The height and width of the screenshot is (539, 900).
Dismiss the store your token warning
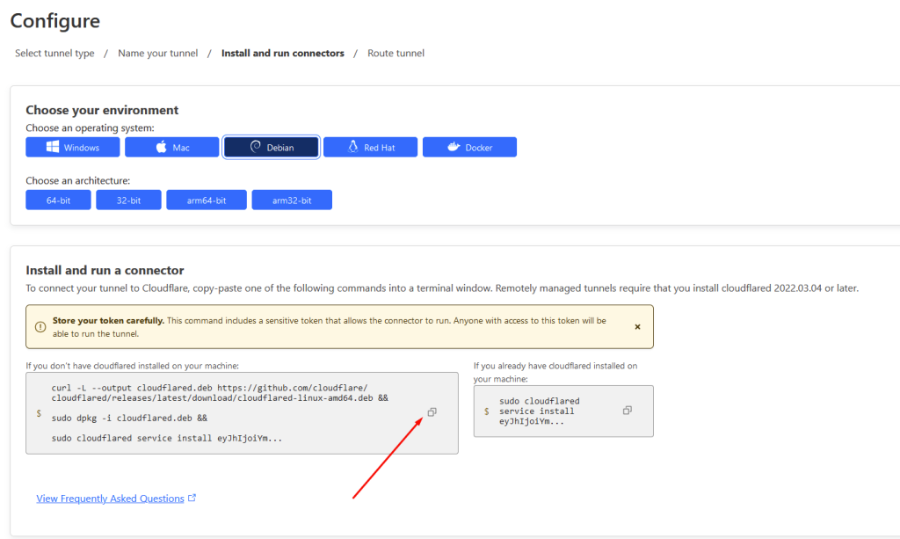[x=637, y=326]
